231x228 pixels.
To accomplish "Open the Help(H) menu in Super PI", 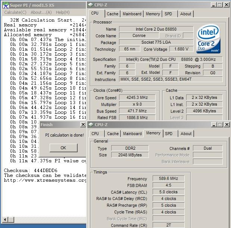I will tap(63, 12).
